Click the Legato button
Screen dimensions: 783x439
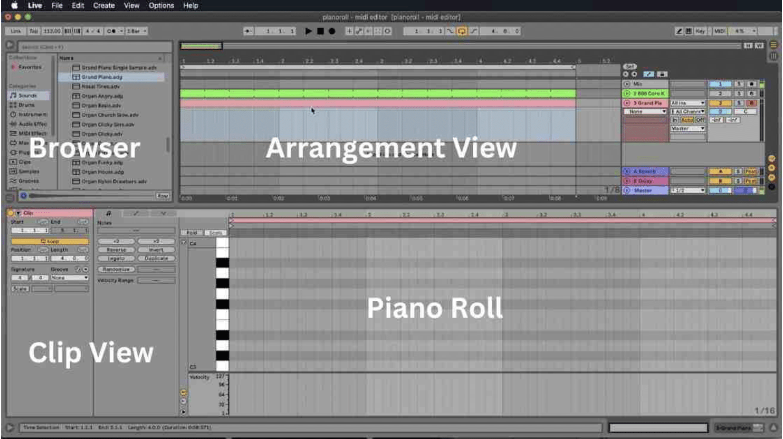point(116,259)
